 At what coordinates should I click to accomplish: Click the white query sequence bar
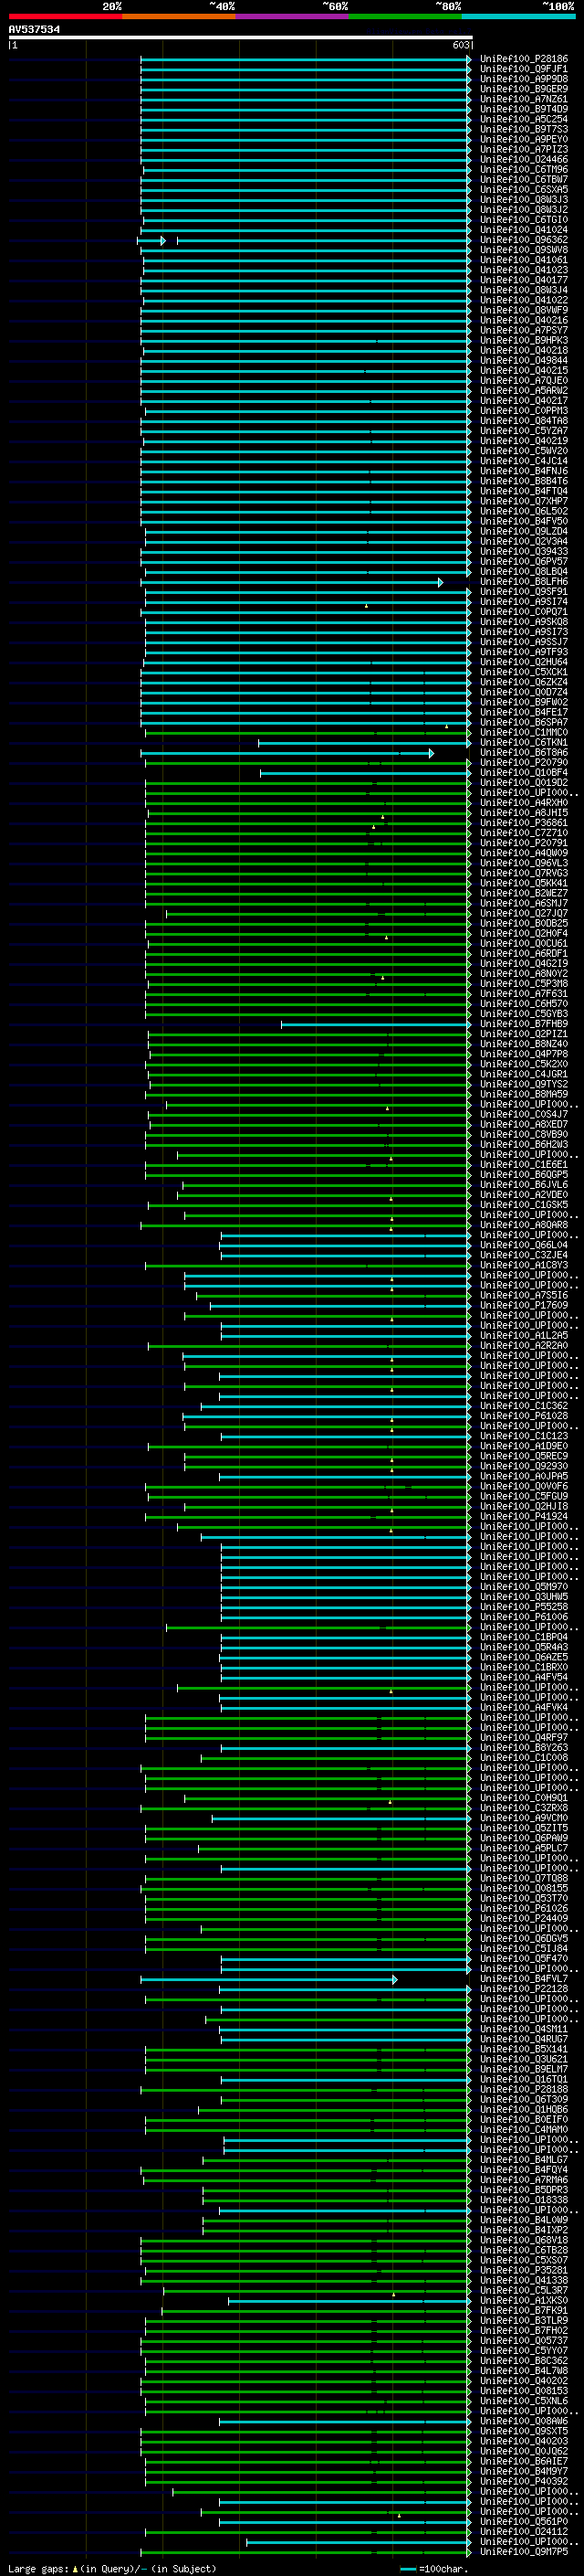coord(241,37)
